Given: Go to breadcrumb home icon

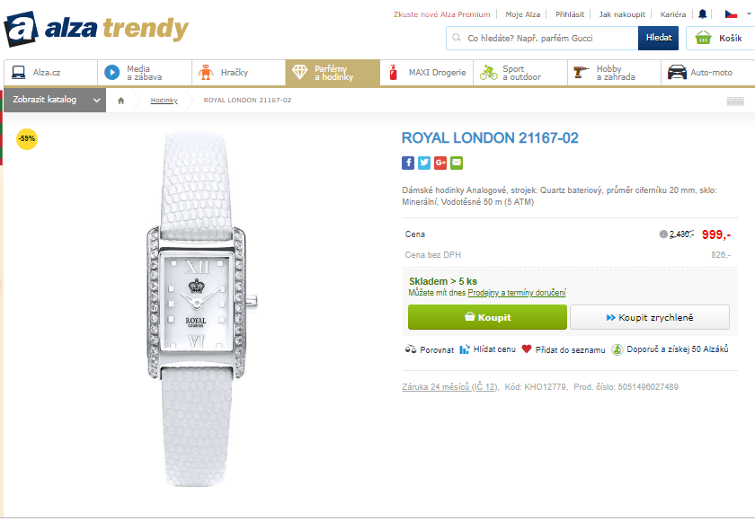Looking at the screenshot, I should [121, 101].
